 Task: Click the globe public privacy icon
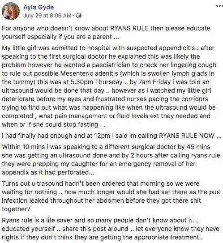tap(79, 16)
